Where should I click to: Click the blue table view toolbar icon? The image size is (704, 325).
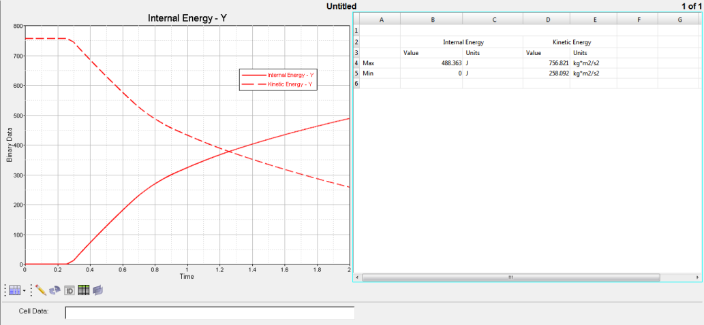pos(14,290)
